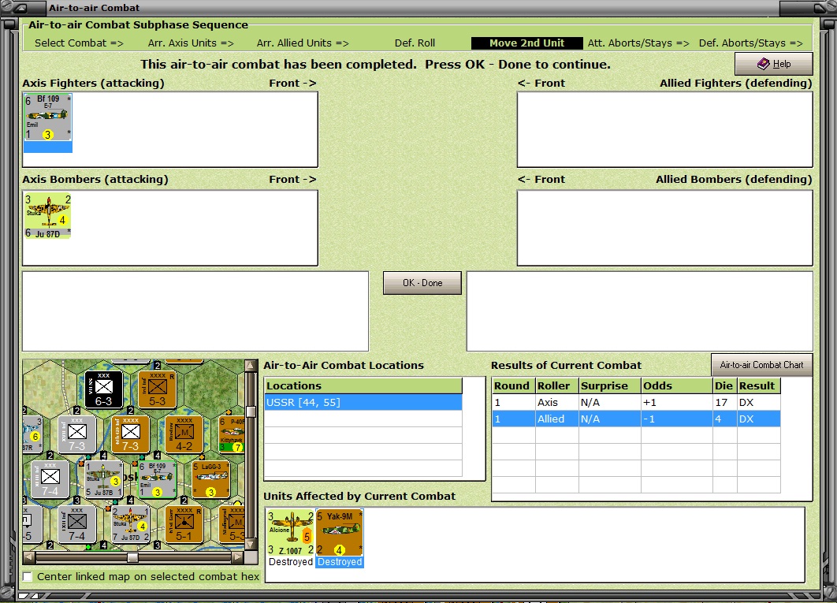Open the Air-to-air Combat Chart

762,365
